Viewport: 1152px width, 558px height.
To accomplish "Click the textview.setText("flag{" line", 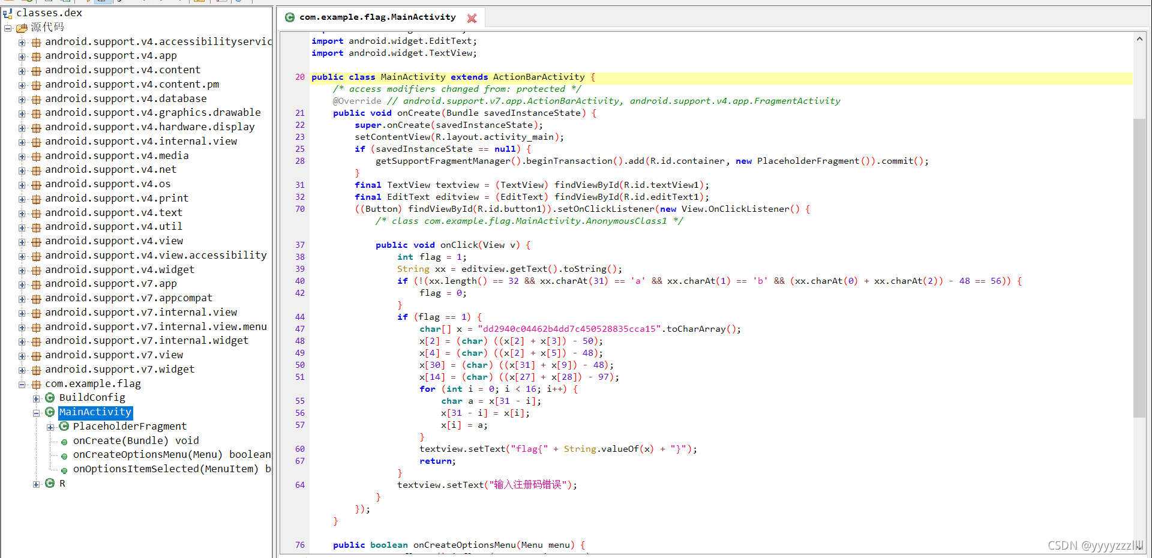I will pyautogui.click(x=558, y=449).
